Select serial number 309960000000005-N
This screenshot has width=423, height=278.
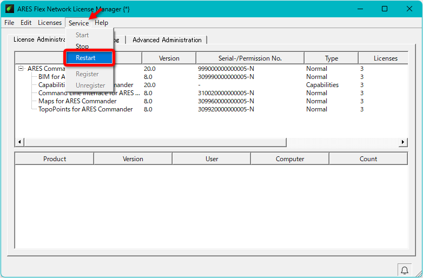(x=226, y=101)
